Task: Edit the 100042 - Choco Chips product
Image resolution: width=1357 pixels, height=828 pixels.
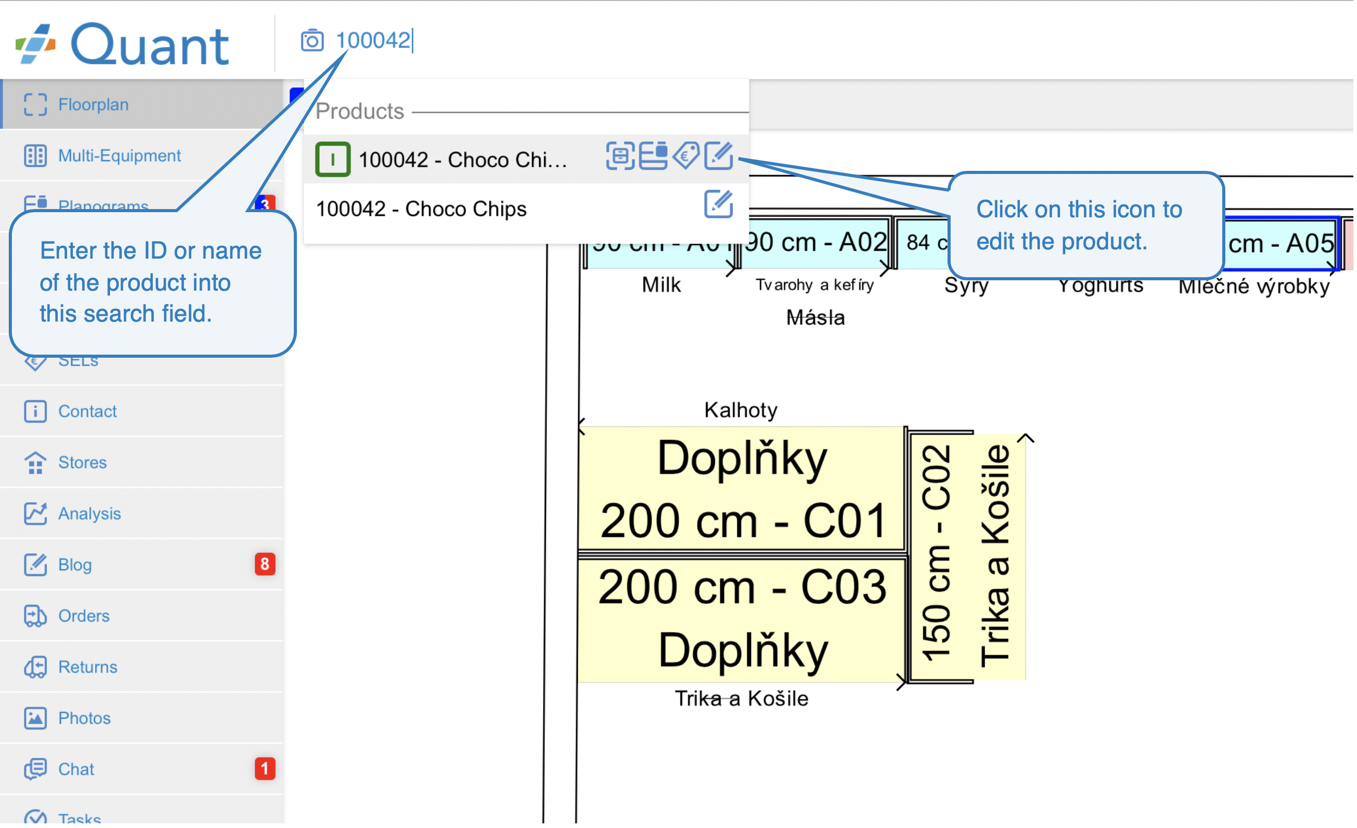Action: (719, 204)
